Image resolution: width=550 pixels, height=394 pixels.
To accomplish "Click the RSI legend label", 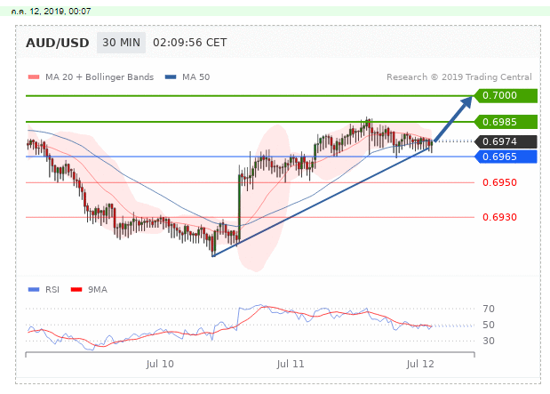I will 52,290.
